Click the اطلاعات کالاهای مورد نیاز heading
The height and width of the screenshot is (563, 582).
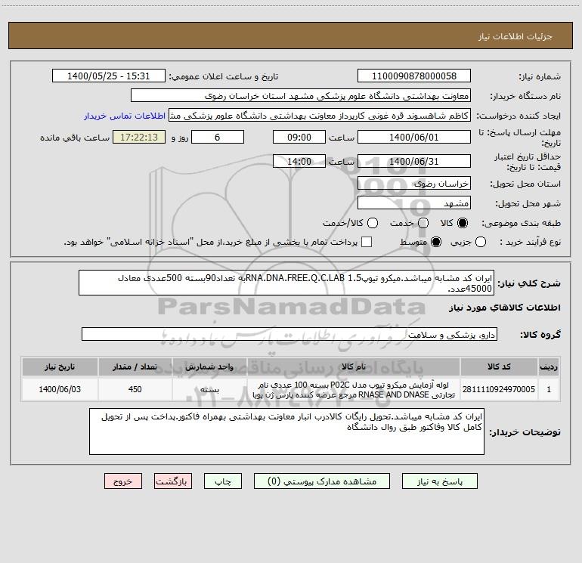click(x=505, y=308)
